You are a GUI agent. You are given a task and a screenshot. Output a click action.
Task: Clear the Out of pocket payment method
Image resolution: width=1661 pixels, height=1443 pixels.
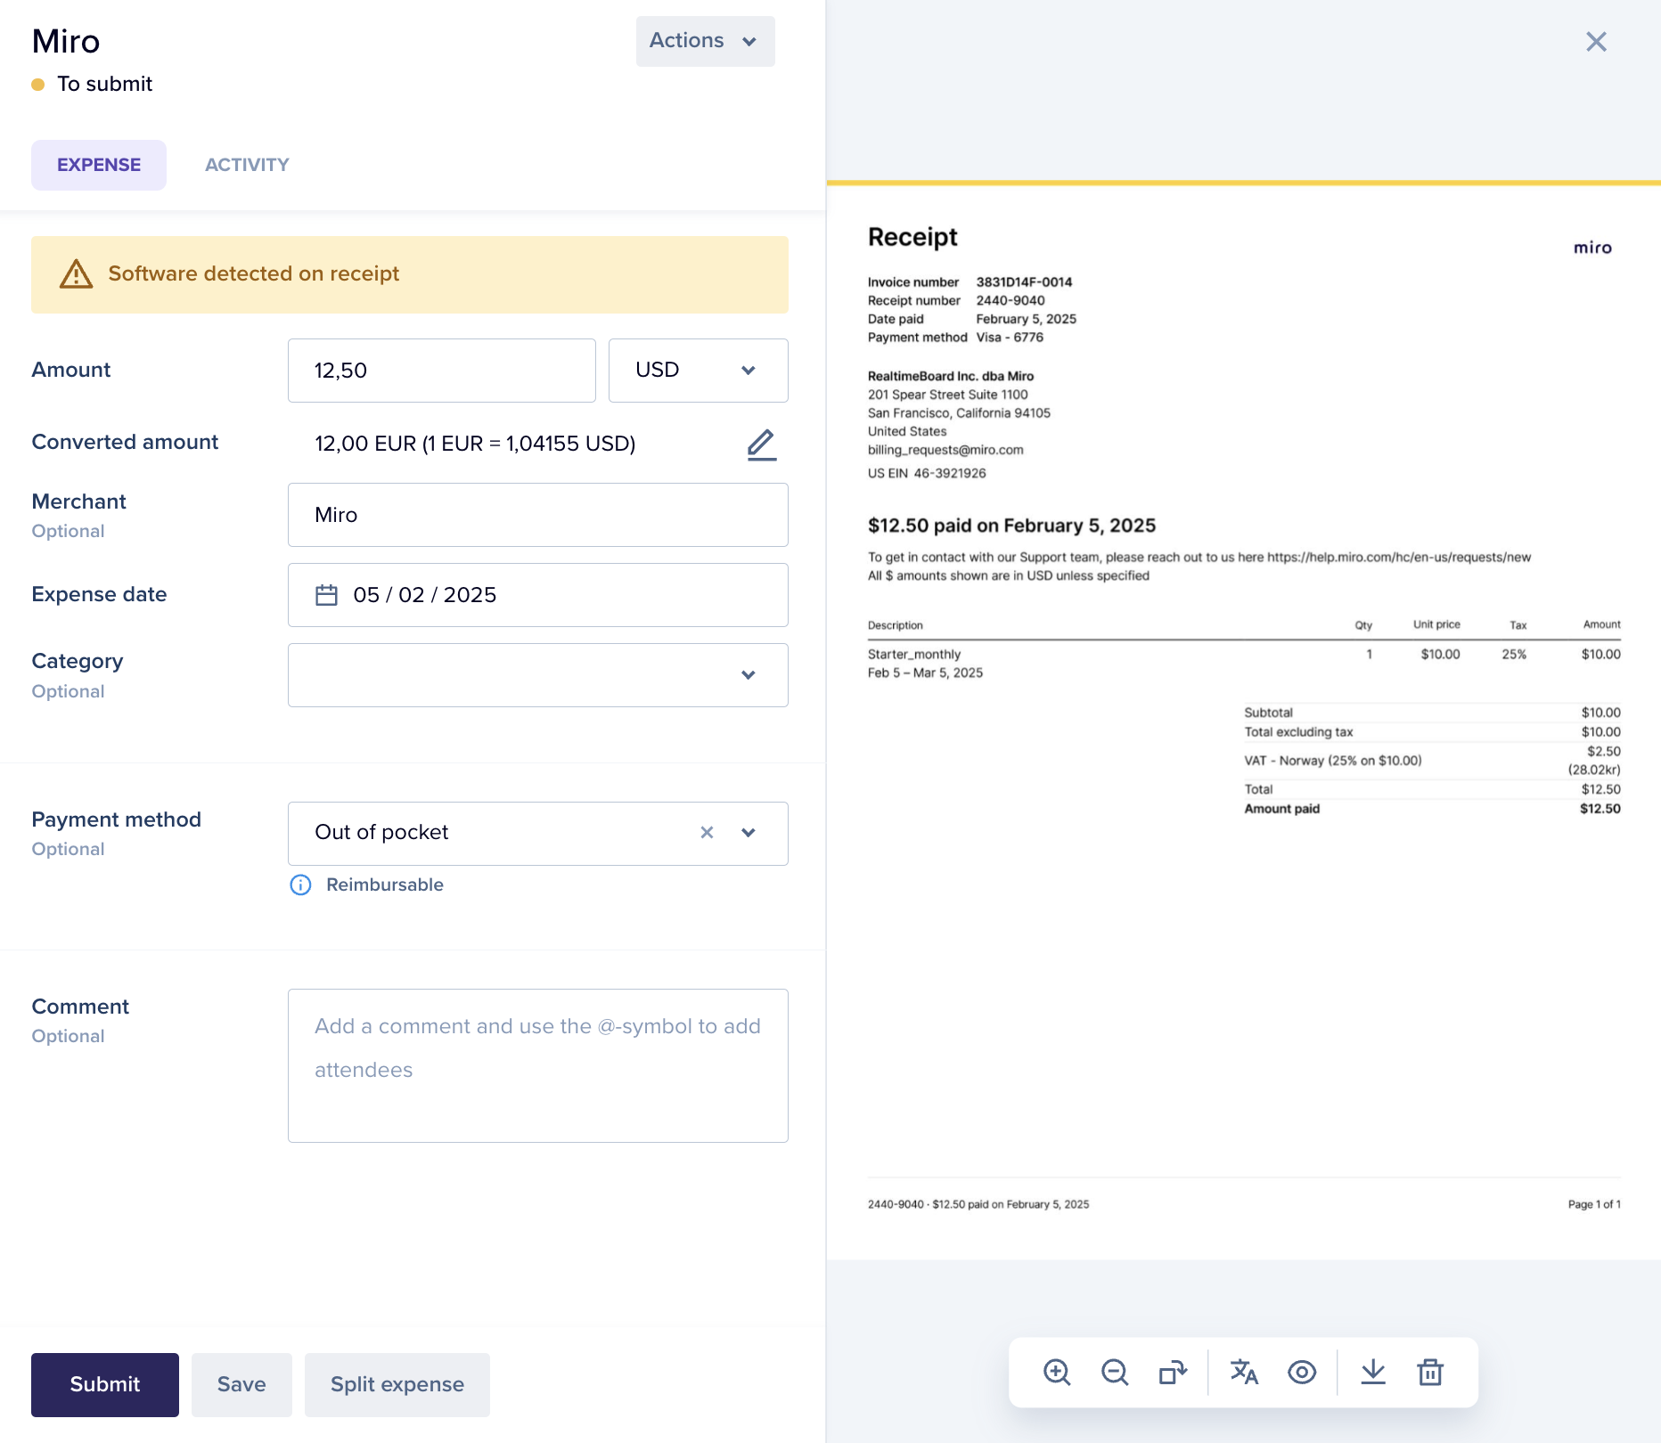pyautogui.click(x=707, y=832)
